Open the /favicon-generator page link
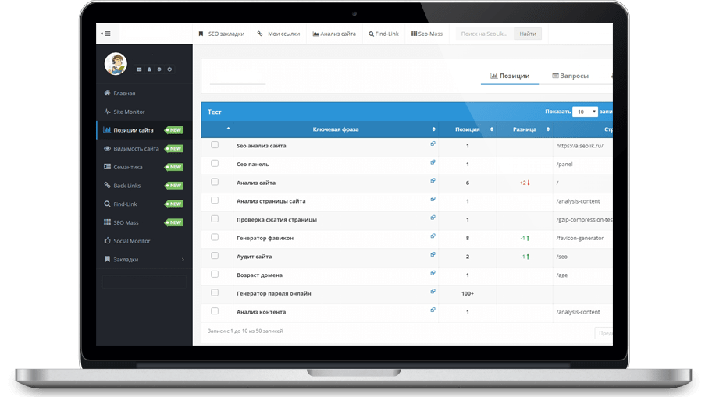The height and width of the screenshot is (397, 705). (579, 238)
